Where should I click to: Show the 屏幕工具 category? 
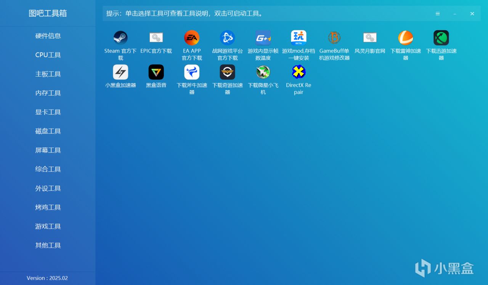pos(48,150)
